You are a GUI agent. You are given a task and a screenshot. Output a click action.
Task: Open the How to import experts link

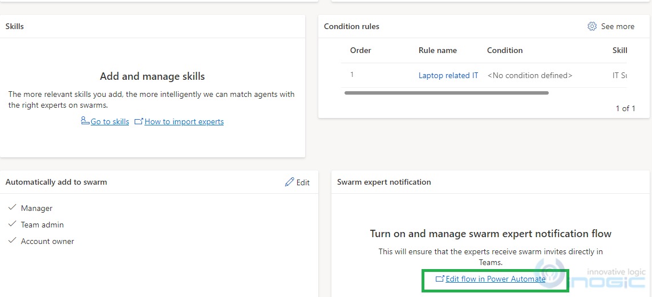[x=184, y=122]
